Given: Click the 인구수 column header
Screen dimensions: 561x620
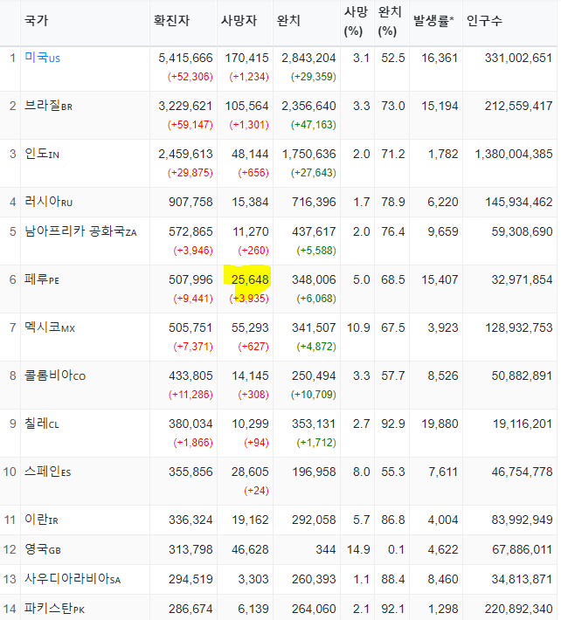Looking at the screenshot, I should coord(484,20).
